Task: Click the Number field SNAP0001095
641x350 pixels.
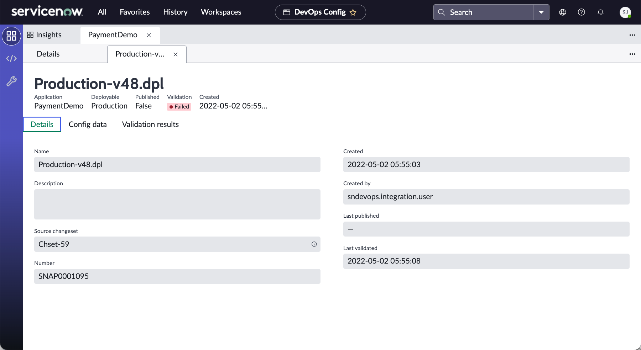Action: (177, 276)
